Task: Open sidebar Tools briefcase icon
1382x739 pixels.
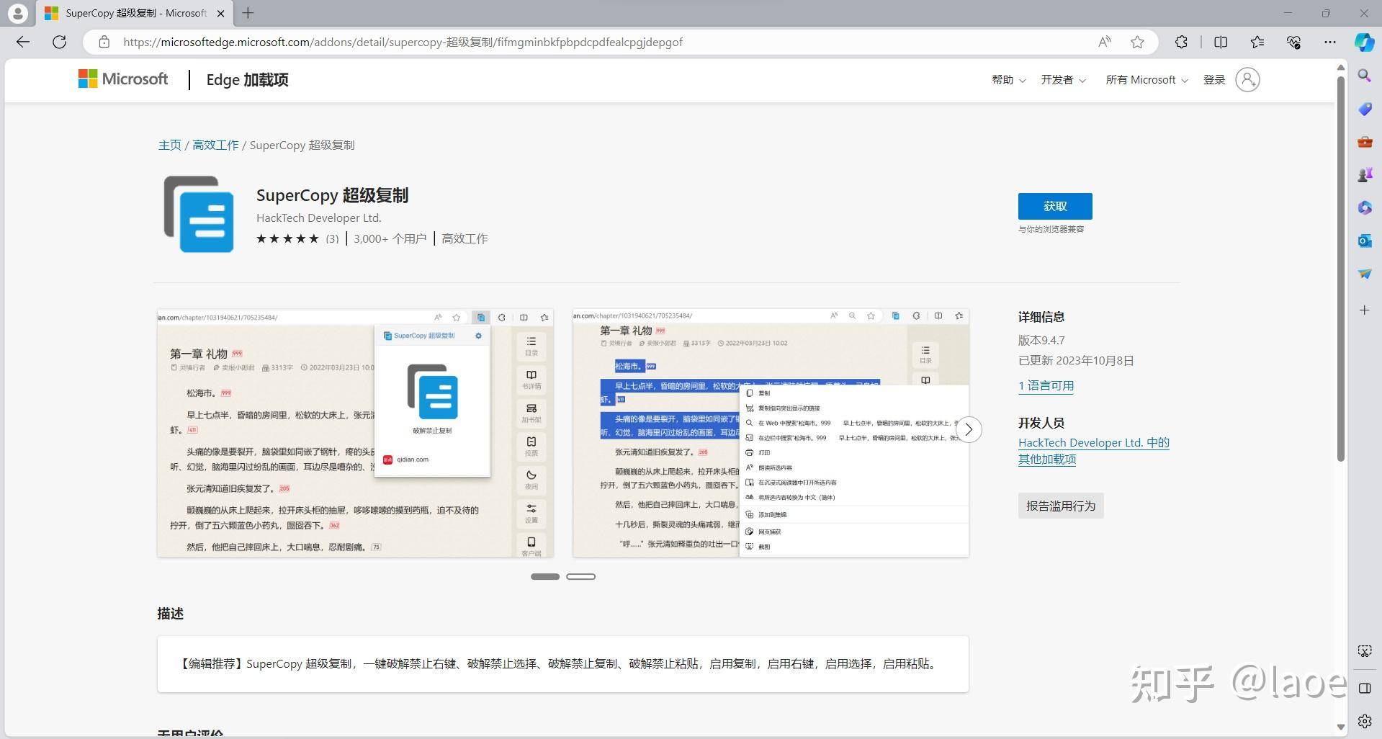Action: 1365,142
